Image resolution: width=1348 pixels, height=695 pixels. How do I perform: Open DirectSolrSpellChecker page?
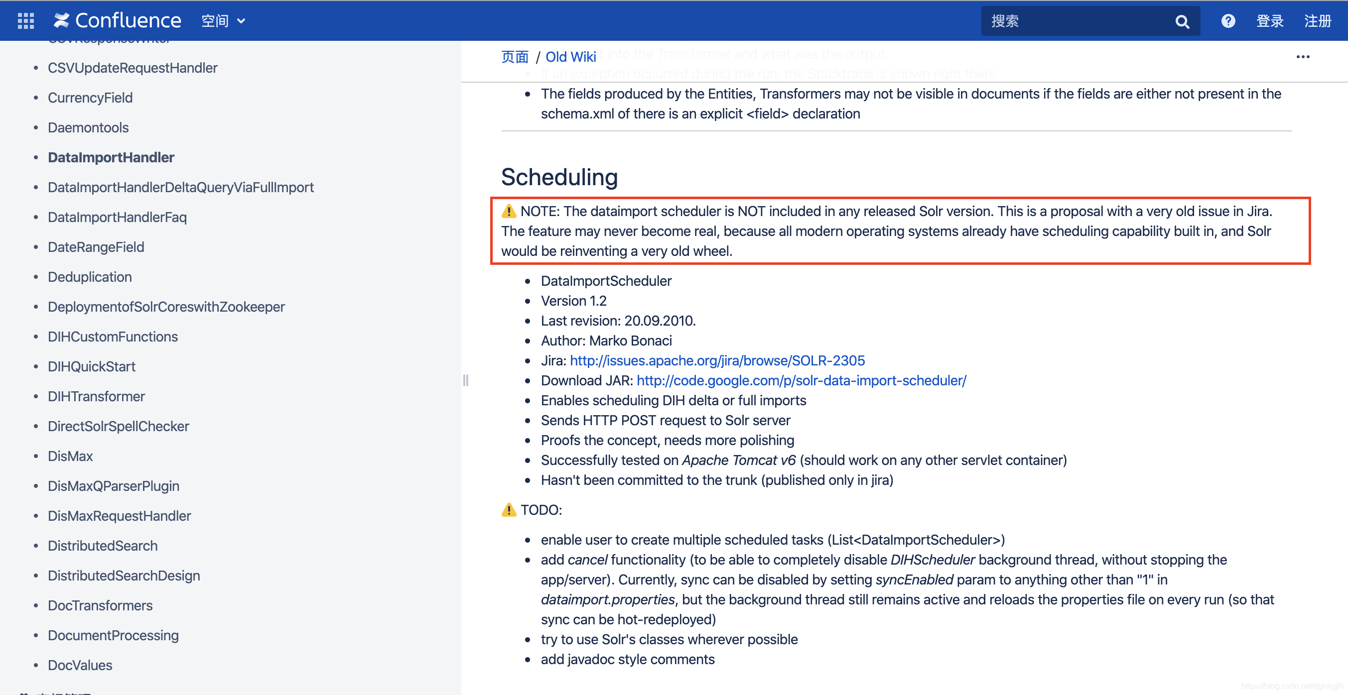(x=118, y=426)
